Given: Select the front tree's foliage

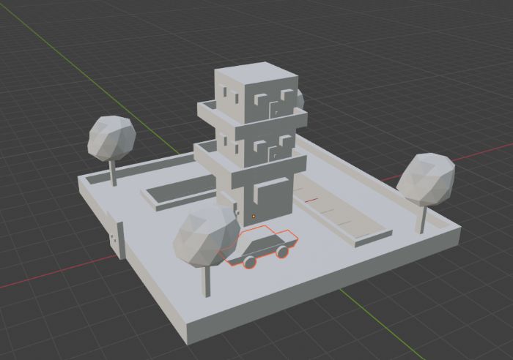Looking at the screenshot, I should (x=205, y=237).
